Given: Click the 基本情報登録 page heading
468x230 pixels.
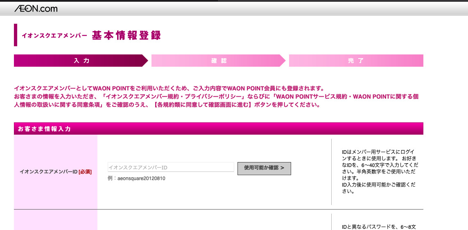Looking at the screenshot, I should point(126,36).
